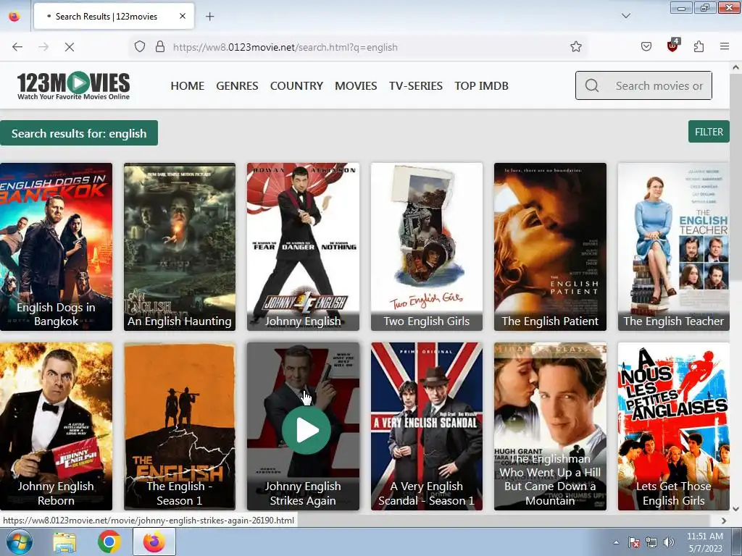Stop page loading with the X button
Viewport: 742px width, 556px height.
(70, 47)
